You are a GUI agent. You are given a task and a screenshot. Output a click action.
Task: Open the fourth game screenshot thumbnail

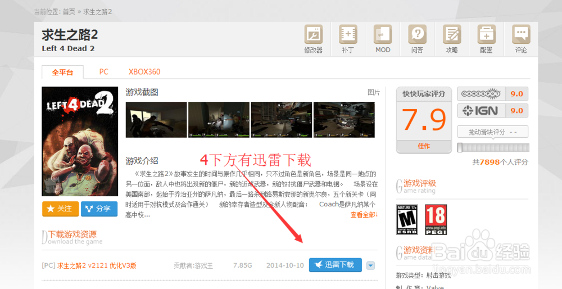pyautogui.click(x=344, y=120)
